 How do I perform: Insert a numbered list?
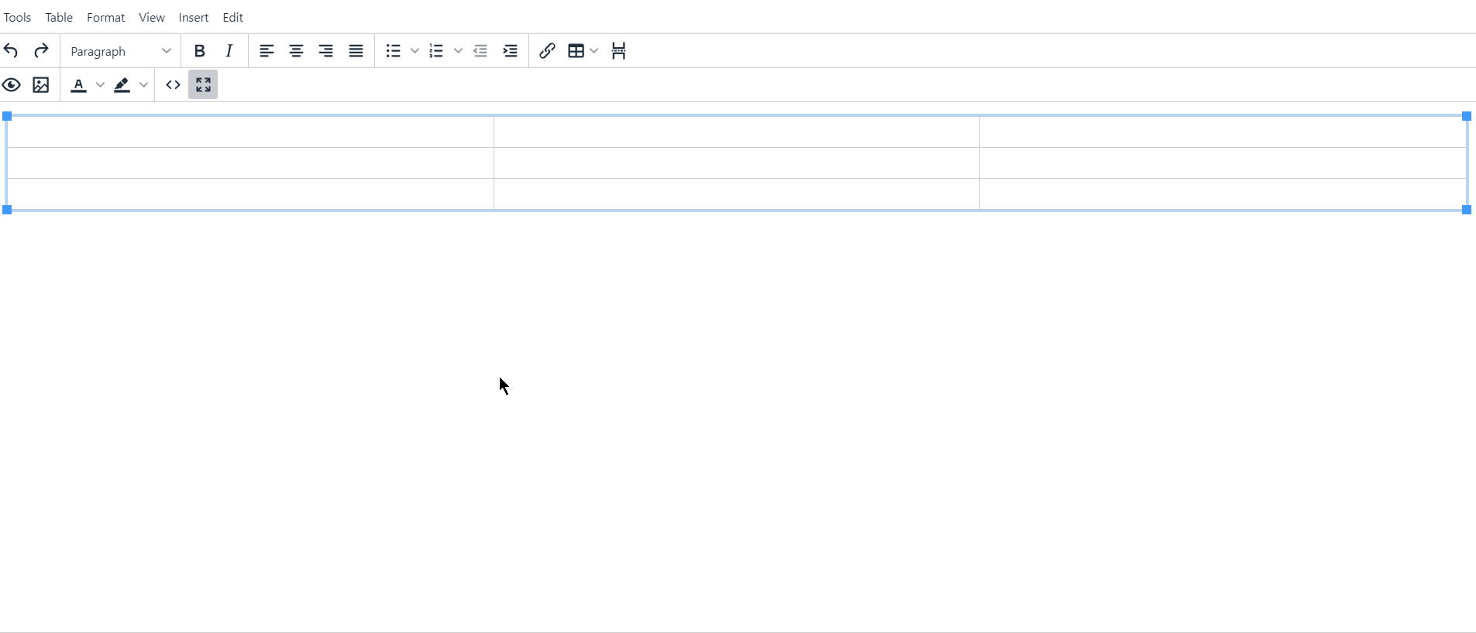click(x=436, y=51)
